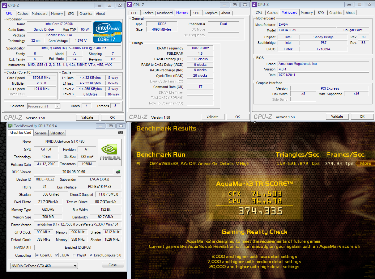Click OK in the middle CPU-Z window

pyautogui.click(x=237, y=117)
